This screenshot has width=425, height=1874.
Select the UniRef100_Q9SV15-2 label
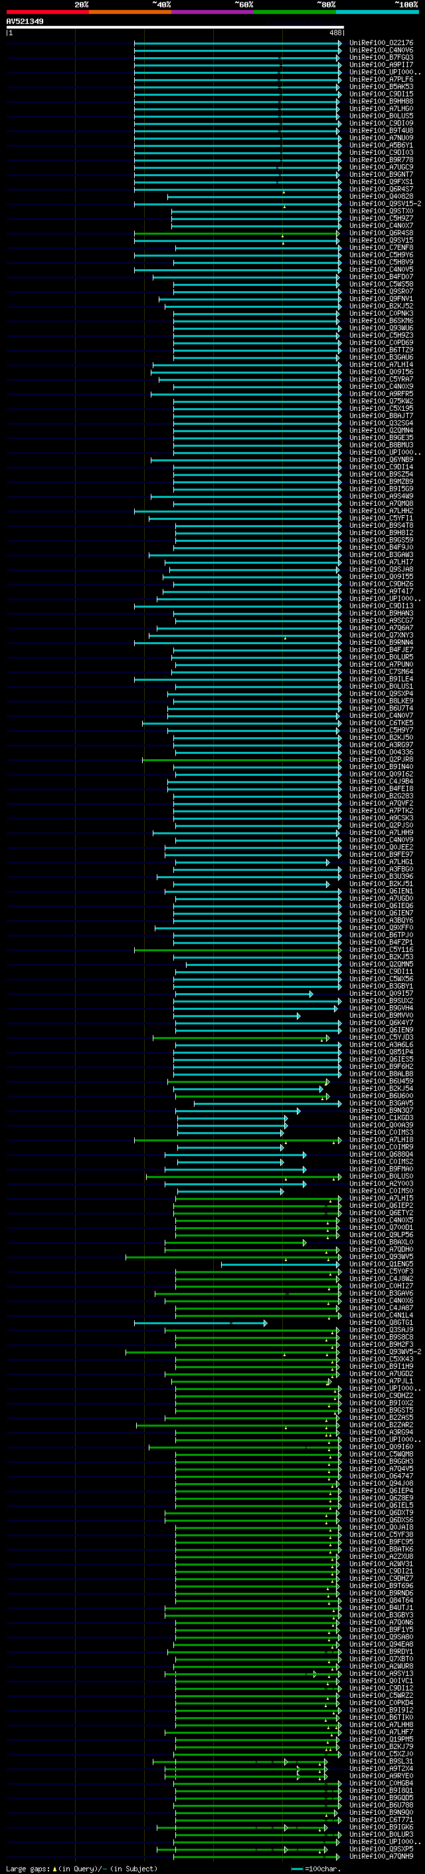click(385, 203)
